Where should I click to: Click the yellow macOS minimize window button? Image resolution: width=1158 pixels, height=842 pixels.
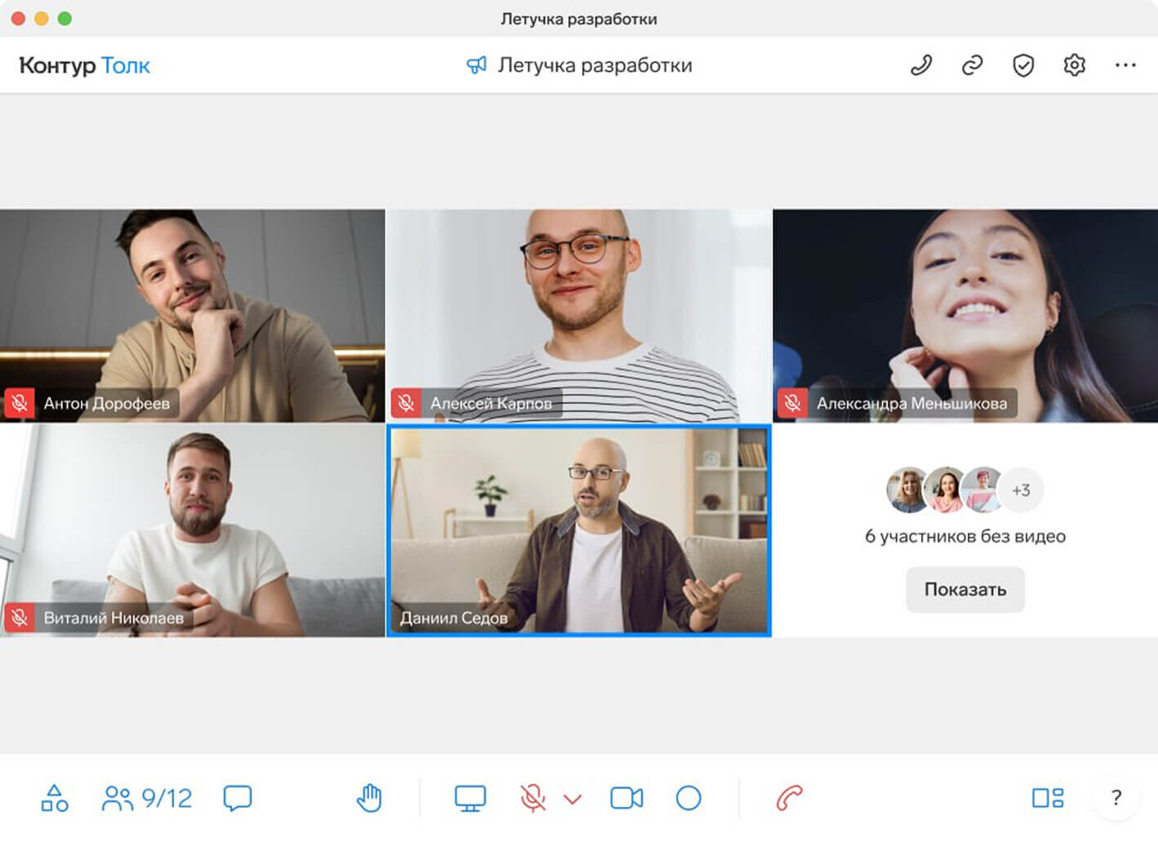[x=42, y=18]
